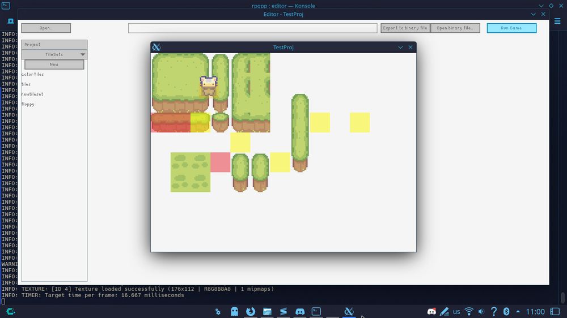This screenshot has height=318, width=567.
Task: Click the Konsole new tab icon
Action: [x=11, y=22]
